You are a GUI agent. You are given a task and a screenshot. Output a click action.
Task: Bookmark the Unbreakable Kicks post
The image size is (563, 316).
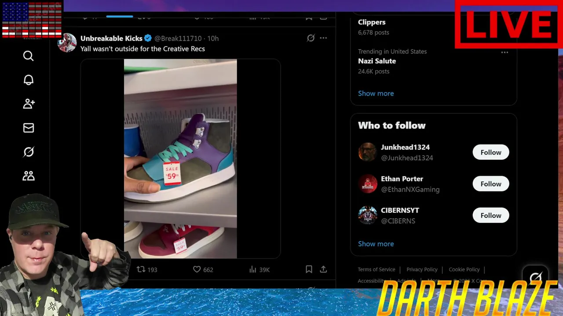309,269
